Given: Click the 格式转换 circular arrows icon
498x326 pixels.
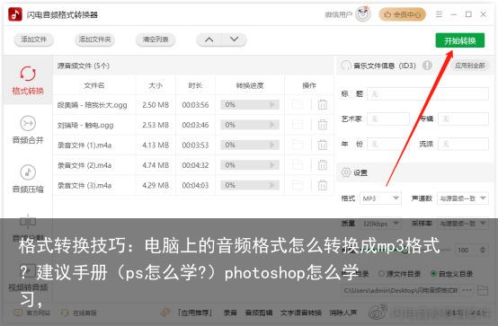Looking at the screenshot, I should 28,74.
